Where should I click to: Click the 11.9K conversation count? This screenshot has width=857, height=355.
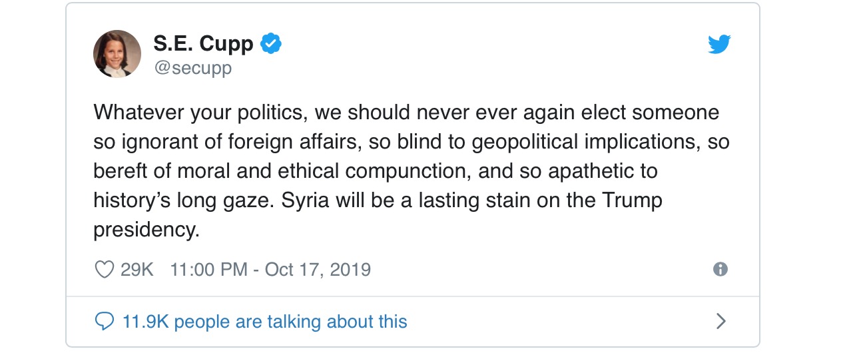tap(145, 322)
